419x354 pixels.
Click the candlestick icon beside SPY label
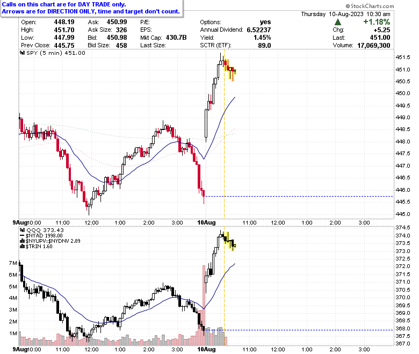23,53
